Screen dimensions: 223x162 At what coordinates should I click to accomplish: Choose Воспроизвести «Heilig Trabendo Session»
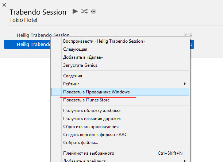click(x=104, y=41)
